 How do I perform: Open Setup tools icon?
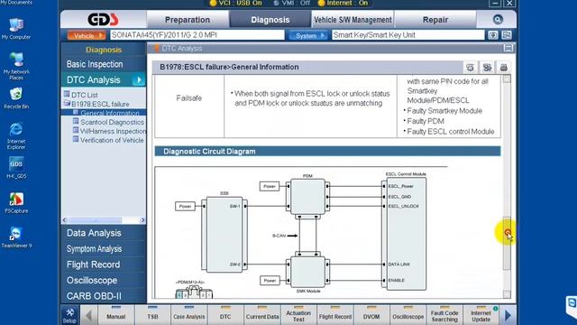click(x=69, y=315)
